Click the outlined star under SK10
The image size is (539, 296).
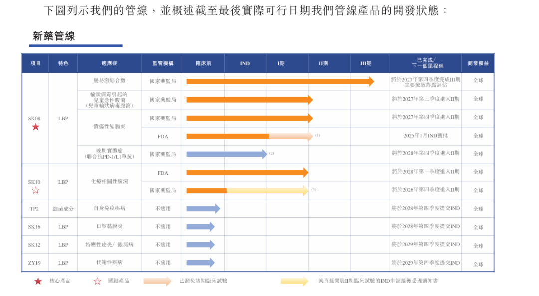pyautogui.click(x=36, y=190)
